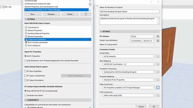Click the New... button

point(33,14)
